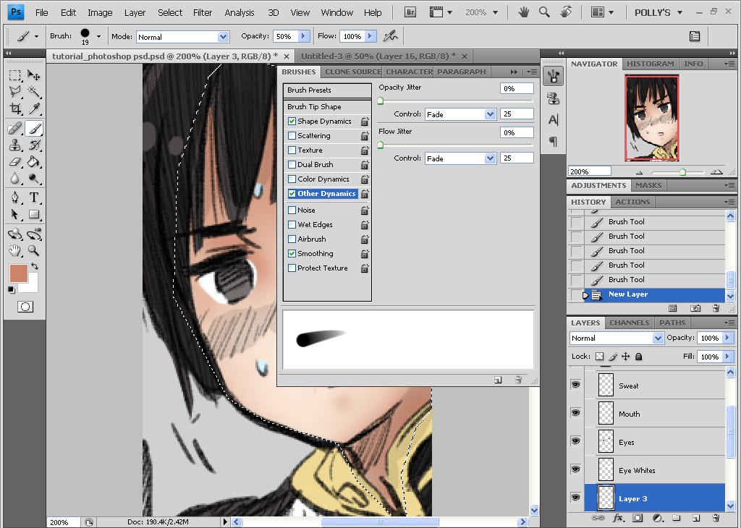
Task: Select the Rectangle shape tool
Action: 33,214
